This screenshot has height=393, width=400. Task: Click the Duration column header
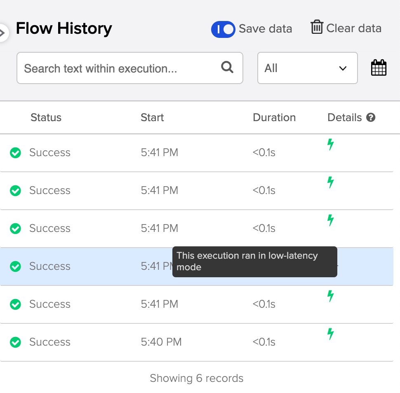coord(274,118)
